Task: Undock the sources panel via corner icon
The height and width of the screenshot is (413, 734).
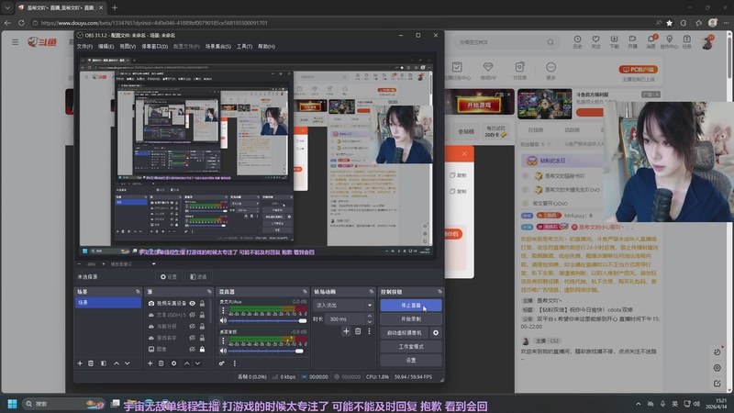Action: [x=209, y=292]
